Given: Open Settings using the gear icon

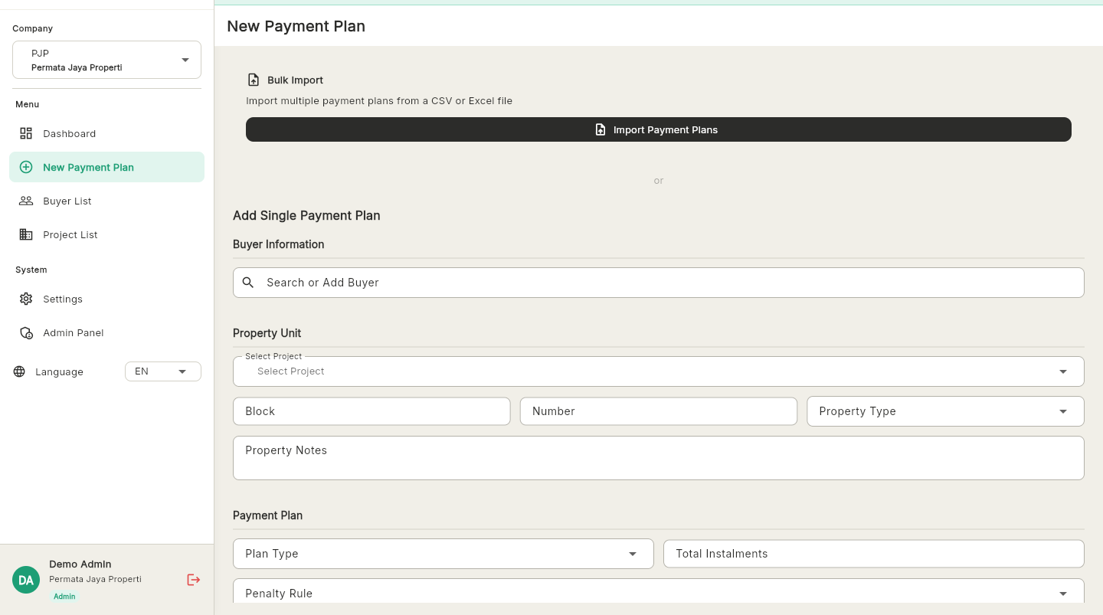Looking at the screenshot, I should tap(26, 299).
